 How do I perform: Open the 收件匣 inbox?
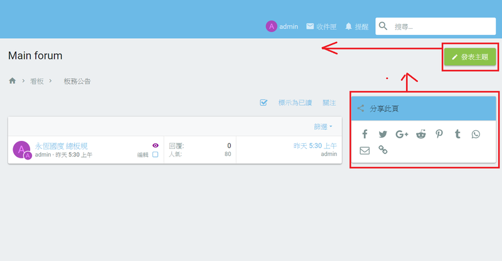pyautogui.click(x=321, y=26)
